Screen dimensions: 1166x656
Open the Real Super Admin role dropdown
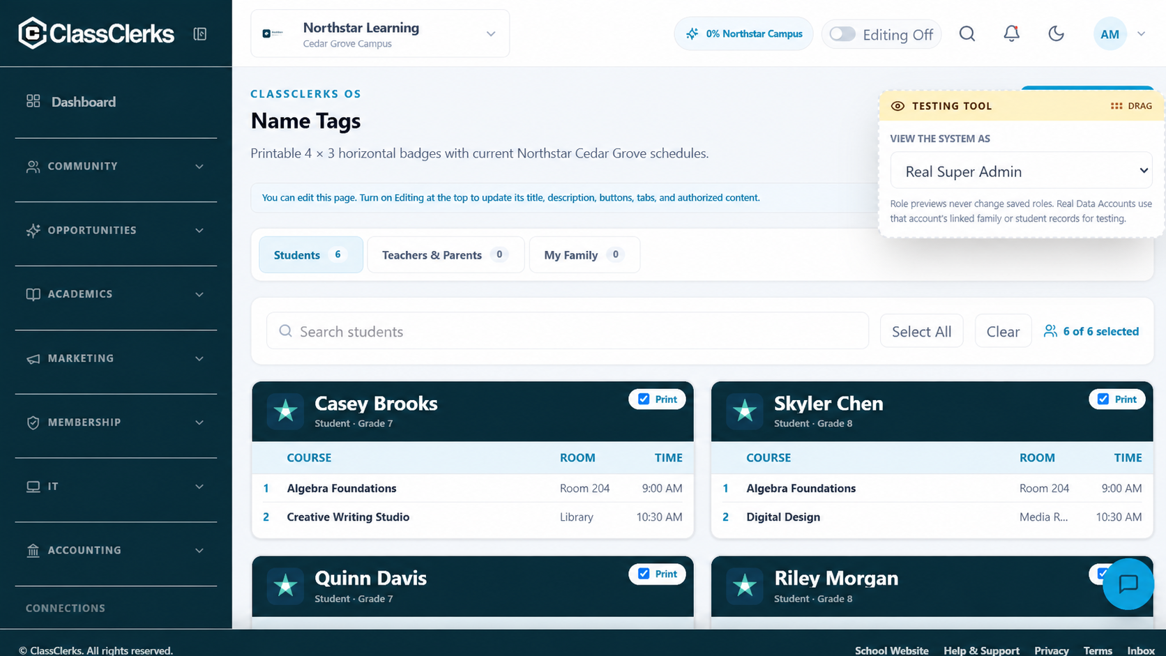click(x=1021, y=171)
